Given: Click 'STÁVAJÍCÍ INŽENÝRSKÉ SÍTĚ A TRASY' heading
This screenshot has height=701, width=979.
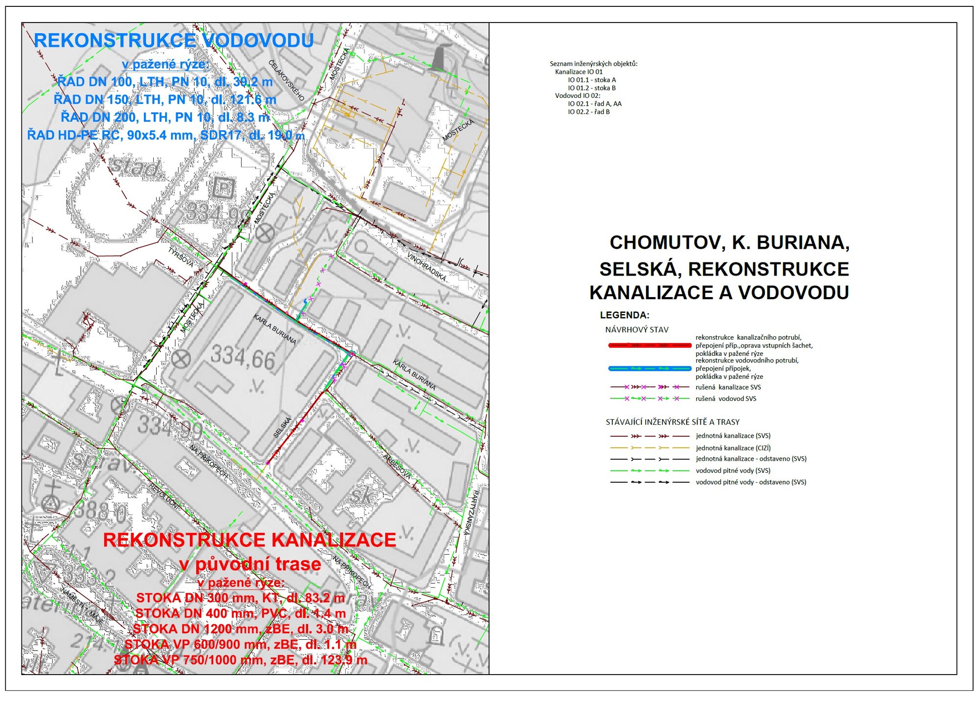Looking at the screenshot, I should (x=673, y=422).
